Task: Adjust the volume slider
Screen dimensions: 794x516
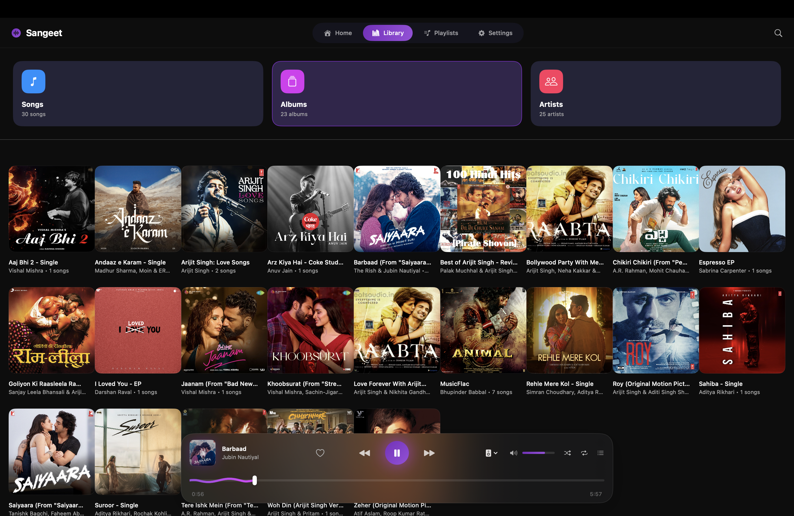Action: 538,453
